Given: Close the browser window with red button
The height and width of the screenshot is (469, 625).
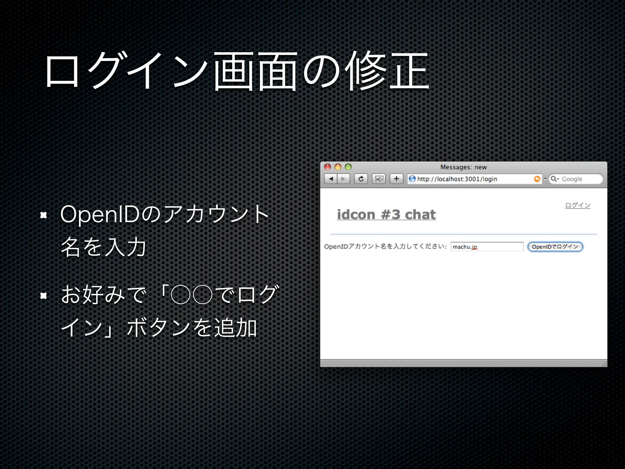Looking at the screenshot, I should coord(327,167).
